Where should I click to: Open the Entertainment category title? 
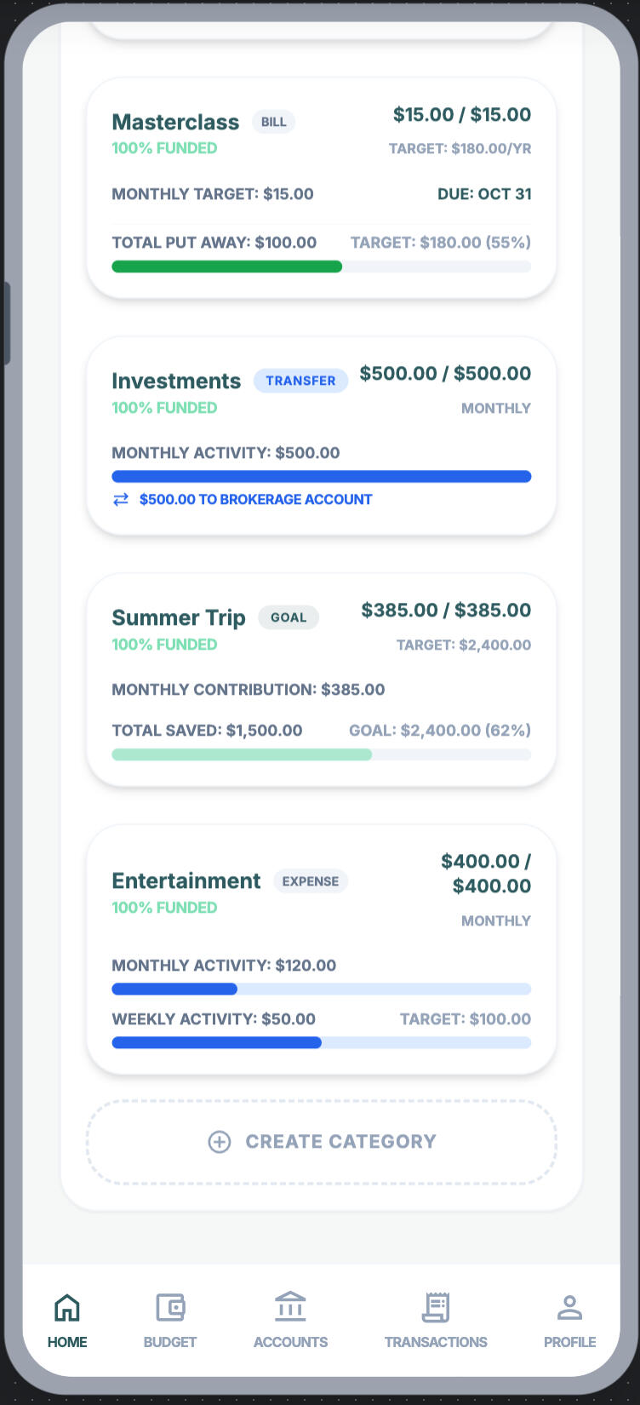coord(186,880)
